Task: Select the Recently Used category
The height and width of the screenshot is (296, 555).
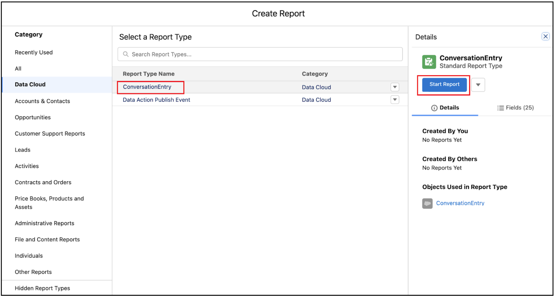Action: pyautogui.click(x=34, y=52)
